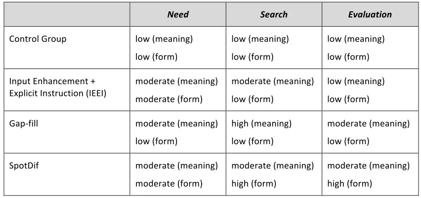Viewport: 421px width, 198px height.
Task: Click the Gap-fill Search cell with high (meaning)
Action: pyautogui.click(x=274, y=132)
